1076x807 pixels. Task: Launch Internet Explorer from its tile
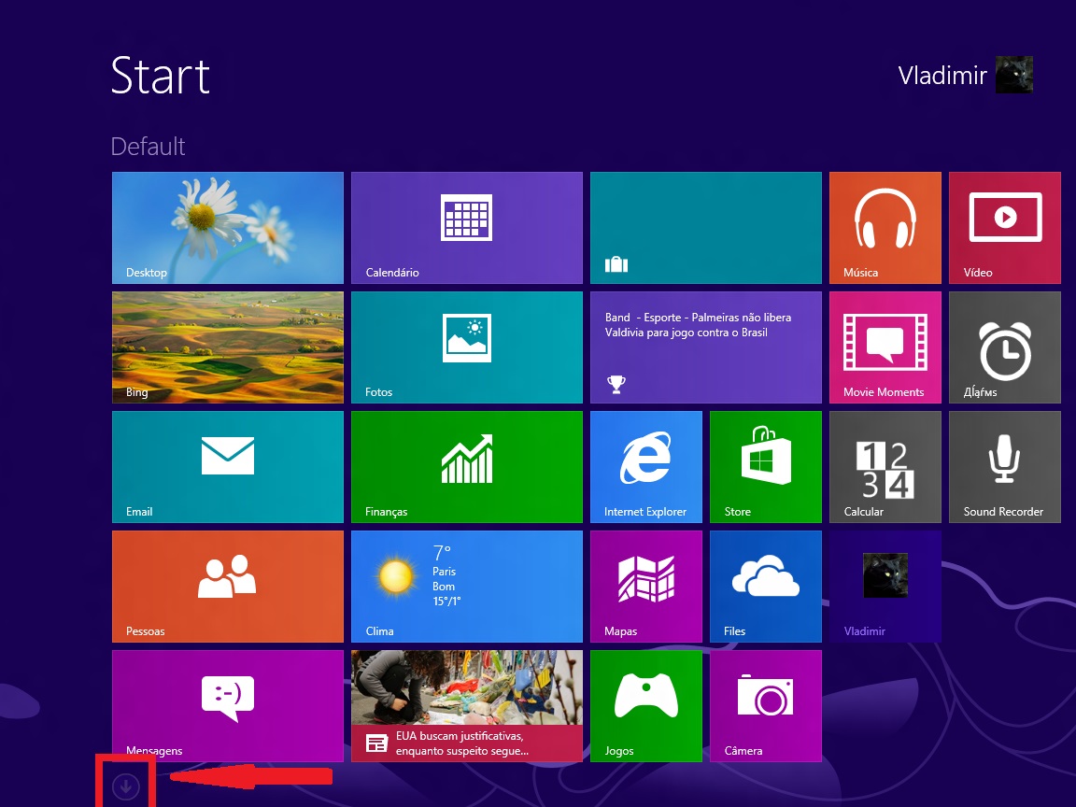(x=646, y=466)
